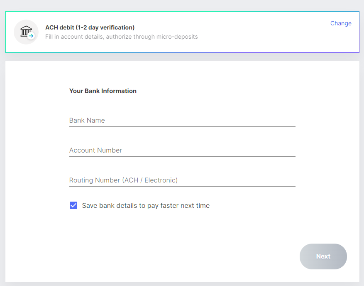Click the blank footer area left of Next
The image size is (364, 286).
tap(151, 256)
